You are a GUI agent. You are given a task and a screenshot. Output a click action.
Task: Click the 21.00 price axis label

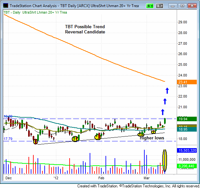click(183, 107)
